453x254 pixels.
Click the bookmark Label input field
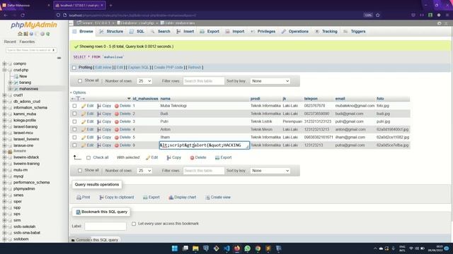tap(105, 226)
